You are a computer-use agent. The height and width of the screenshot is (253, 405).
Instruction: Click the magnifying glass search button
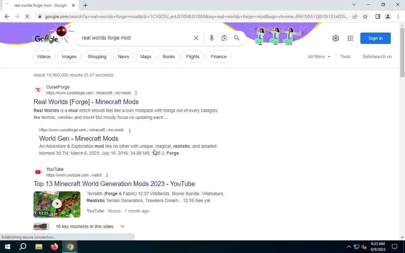coord(237,38)
